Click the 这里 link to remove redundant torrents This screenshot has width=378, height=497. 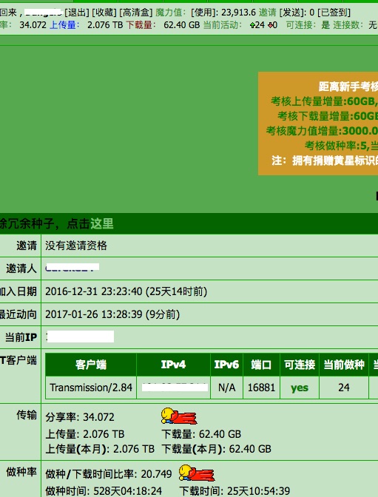click(102, 224)
